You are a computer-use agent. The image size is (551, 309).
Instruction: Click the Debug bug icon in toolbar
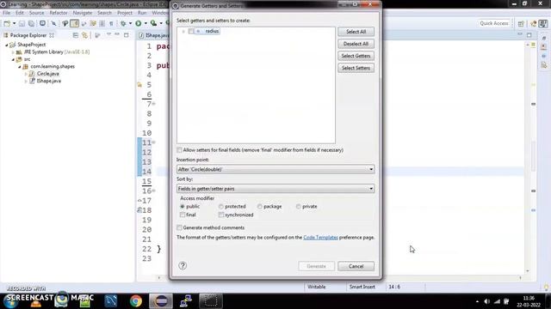[x=123, y=23]
